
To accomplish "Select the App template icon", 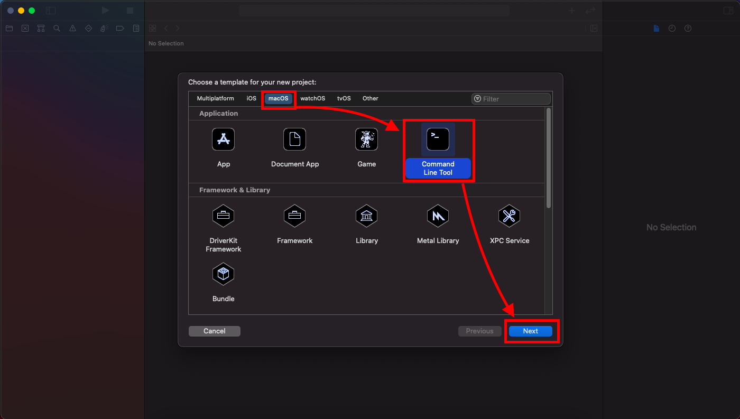I will [x=224, y=139].
